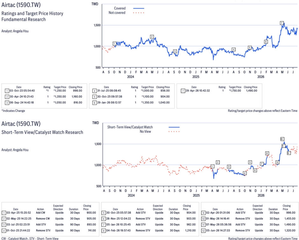Select the date '06-Sep-24 14:42:18'

(x=22, y=103)
